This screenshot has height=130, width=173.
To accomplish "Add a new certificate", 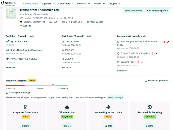I will click(x=88, y=36).
